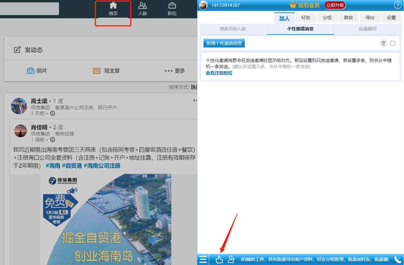This screenshot has height=265, width=404.
Task: Click the post menu dots on 高士梁's post
Action: pyautogui.click(x=195, y=101)
